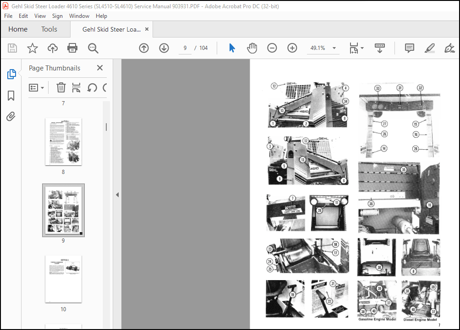Switch to the Tools tab
Screen dimensions: 460x330
[49, 29]
